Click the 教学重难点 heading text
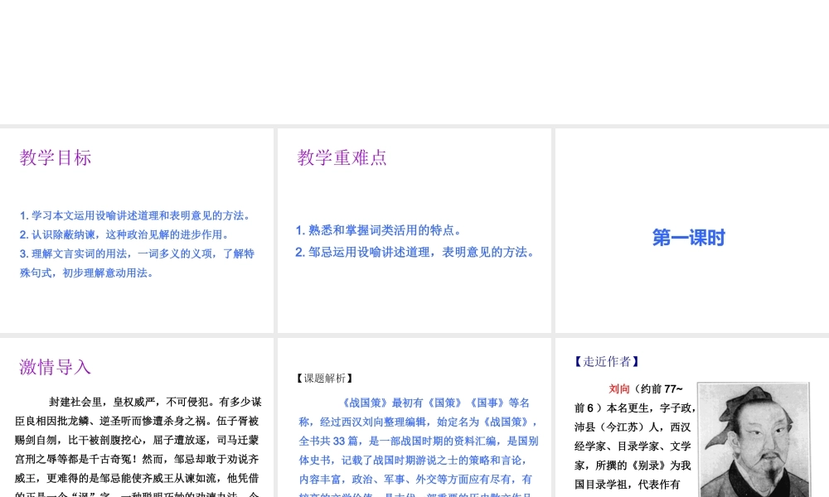The height and width of the screenshot is (497, 829). (x=342, y=157)
